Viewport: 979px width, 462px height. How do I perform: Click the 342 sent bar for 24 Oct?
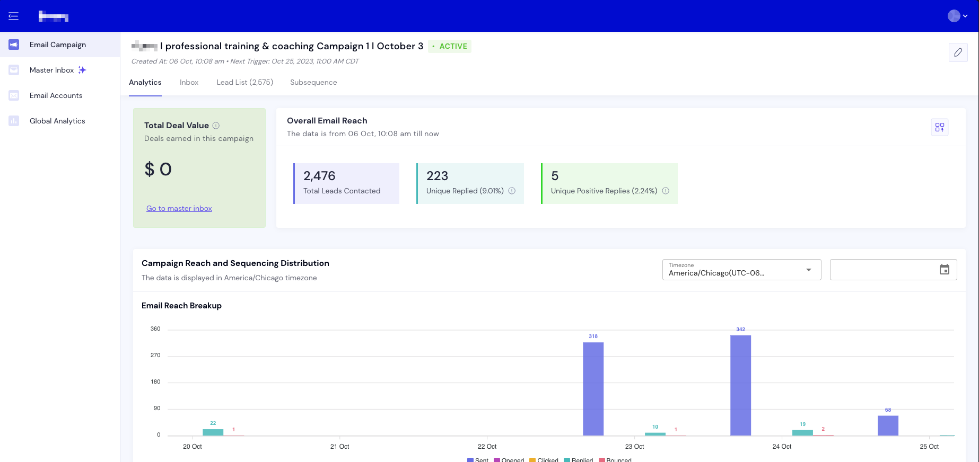[x=740, y=385]
